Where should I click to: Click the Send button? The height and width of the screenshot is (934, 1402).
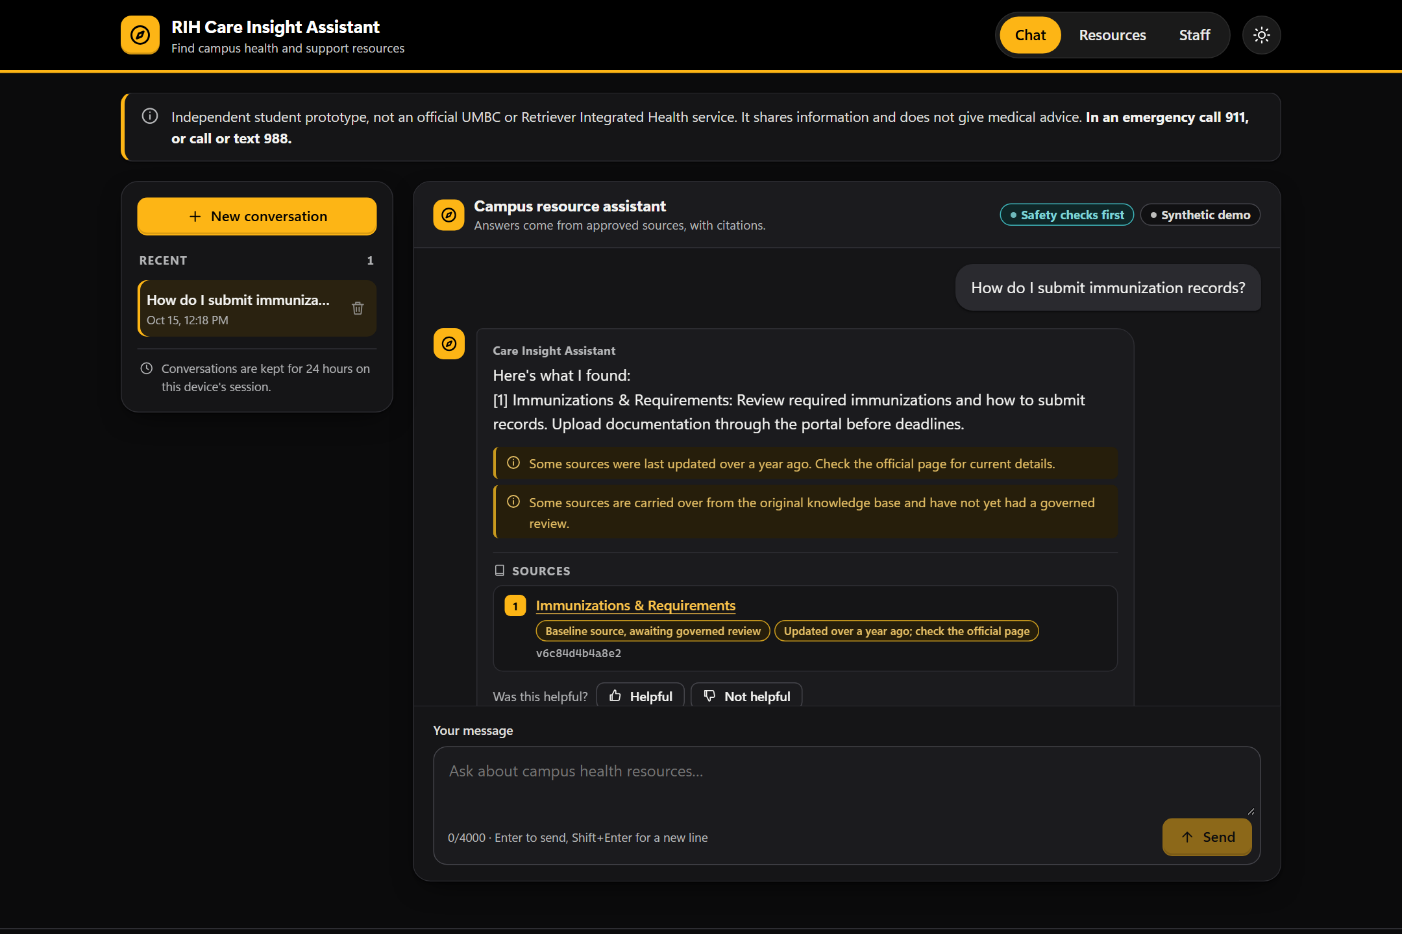click(x=1207, y=837)
